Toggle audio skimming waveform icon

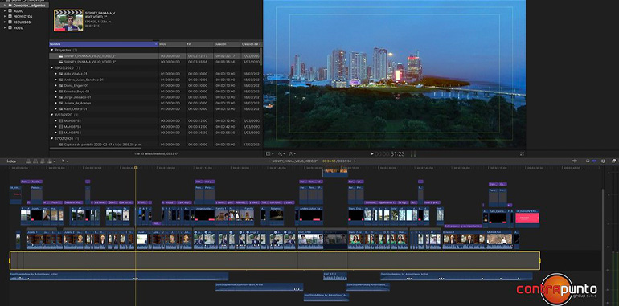pyautogui.click(x=575, y=161)
